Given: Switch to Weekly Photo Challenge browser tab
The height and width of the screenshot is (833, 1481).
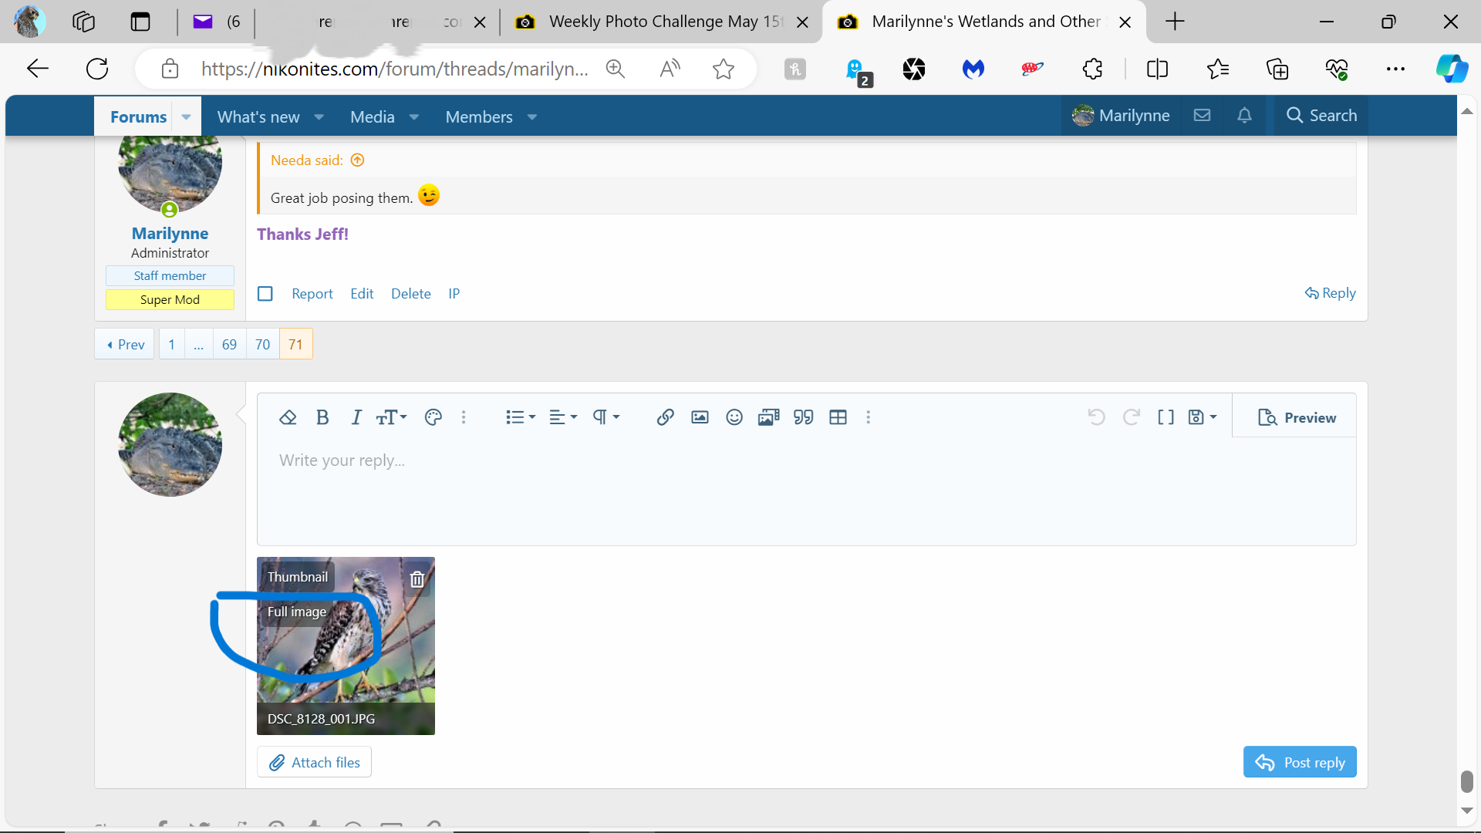Looking at the screenshot, I should [x=663, y=22].
